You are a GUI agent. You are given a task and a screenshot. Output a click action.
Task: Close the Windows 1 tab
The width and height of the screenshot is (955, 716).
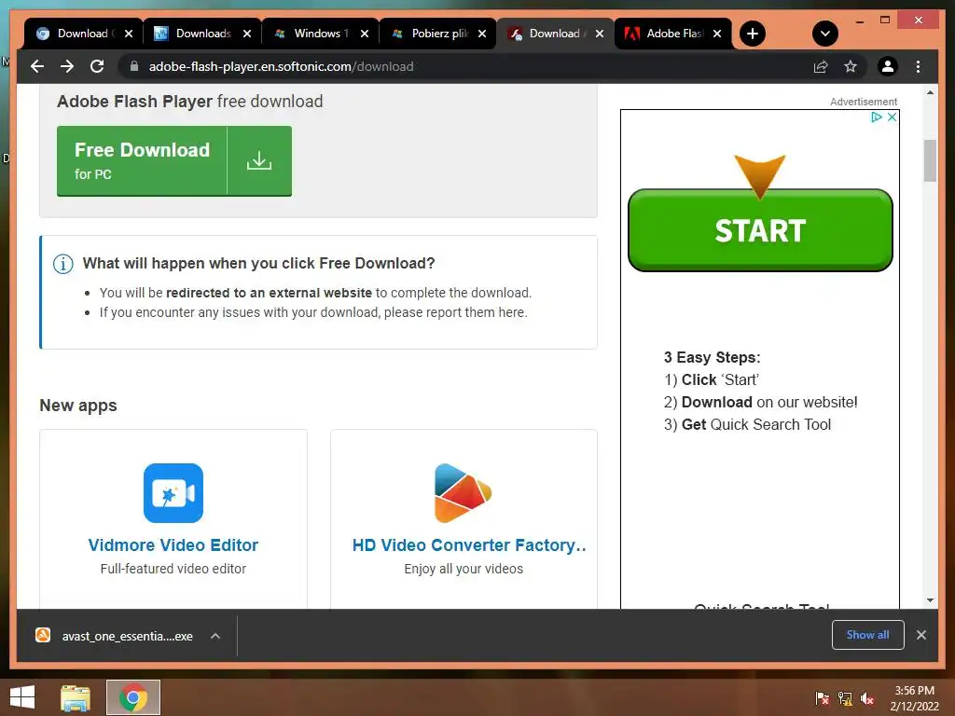tap(365, 34)
